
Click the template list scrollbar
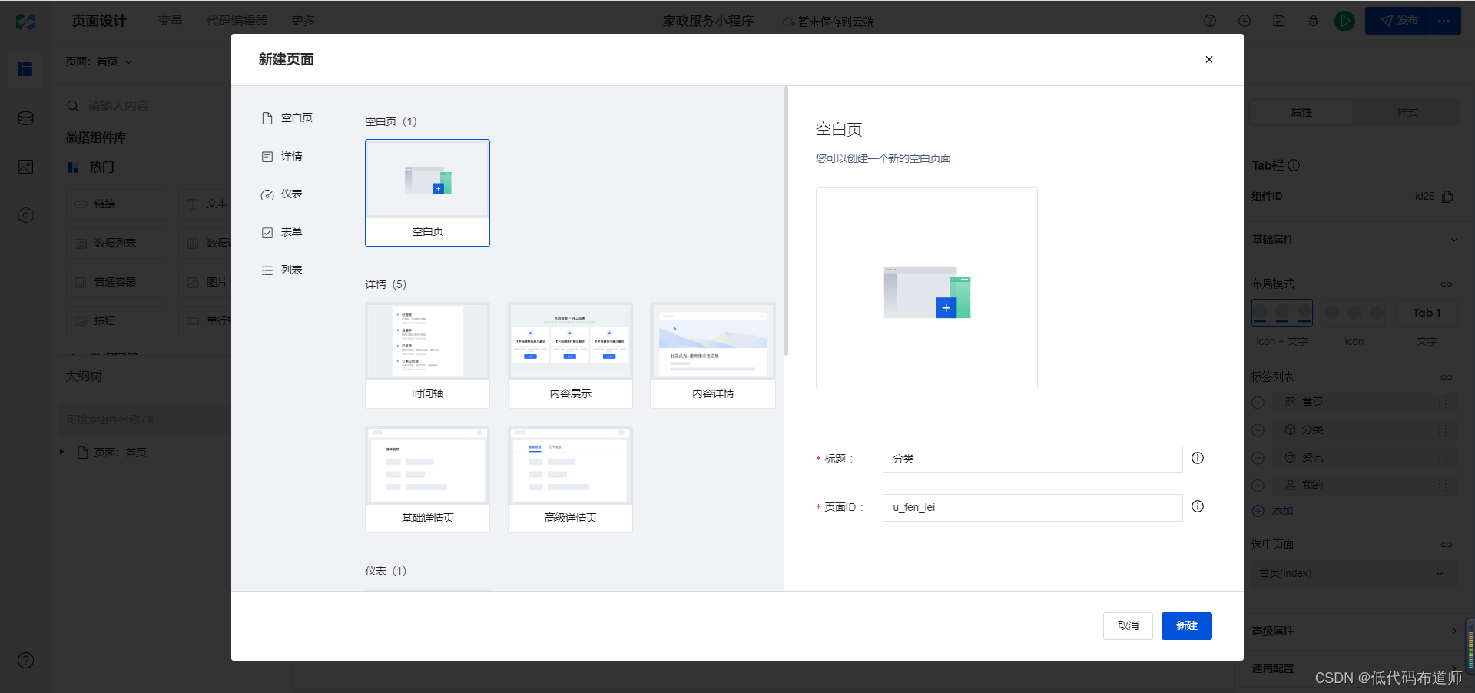pyautogui.click(x=786, y=221)
